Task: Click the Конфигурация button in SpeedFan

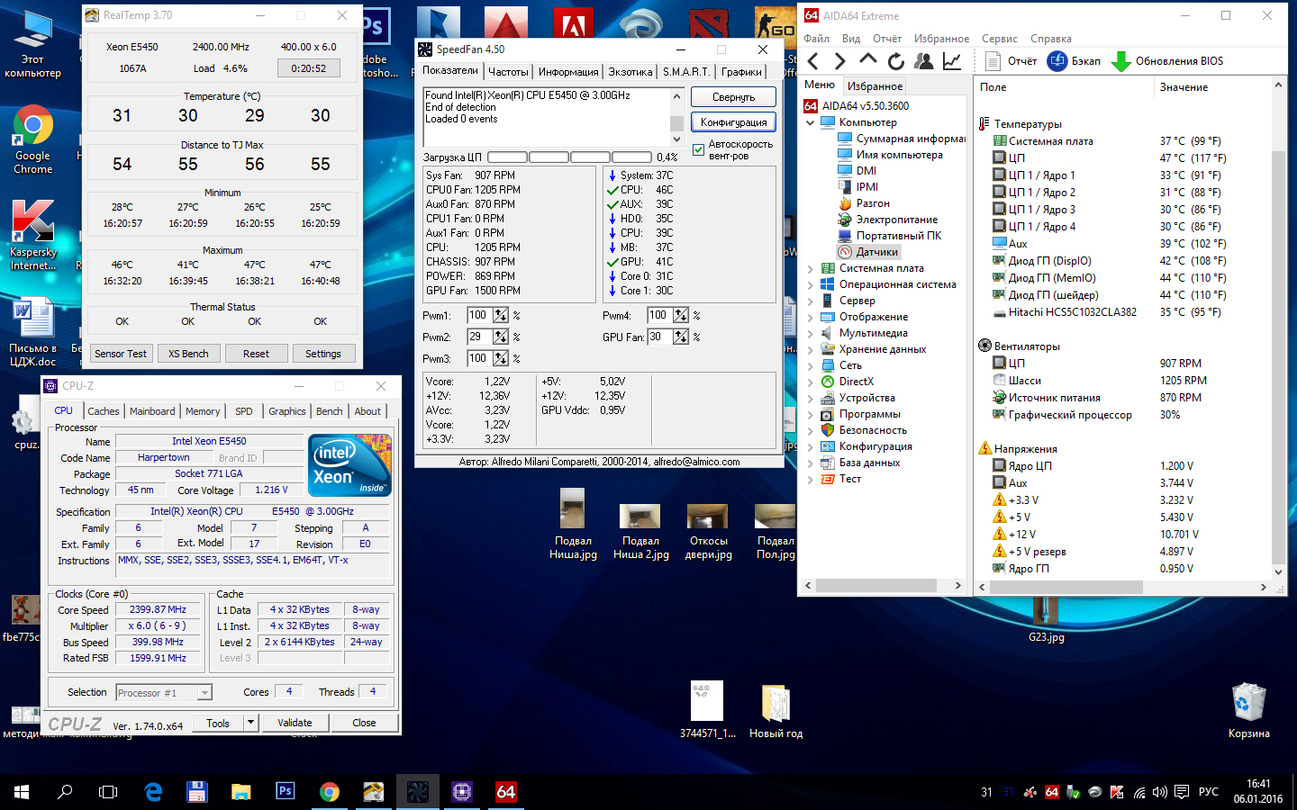Action: coord(733,122)
